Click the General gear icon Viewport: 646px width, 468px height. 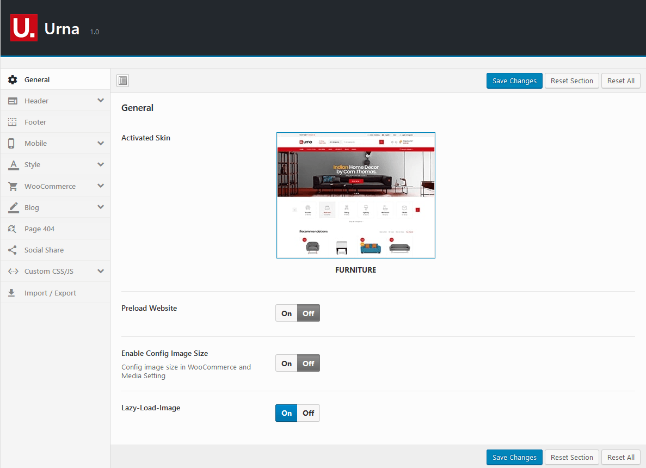click(13, 79)
